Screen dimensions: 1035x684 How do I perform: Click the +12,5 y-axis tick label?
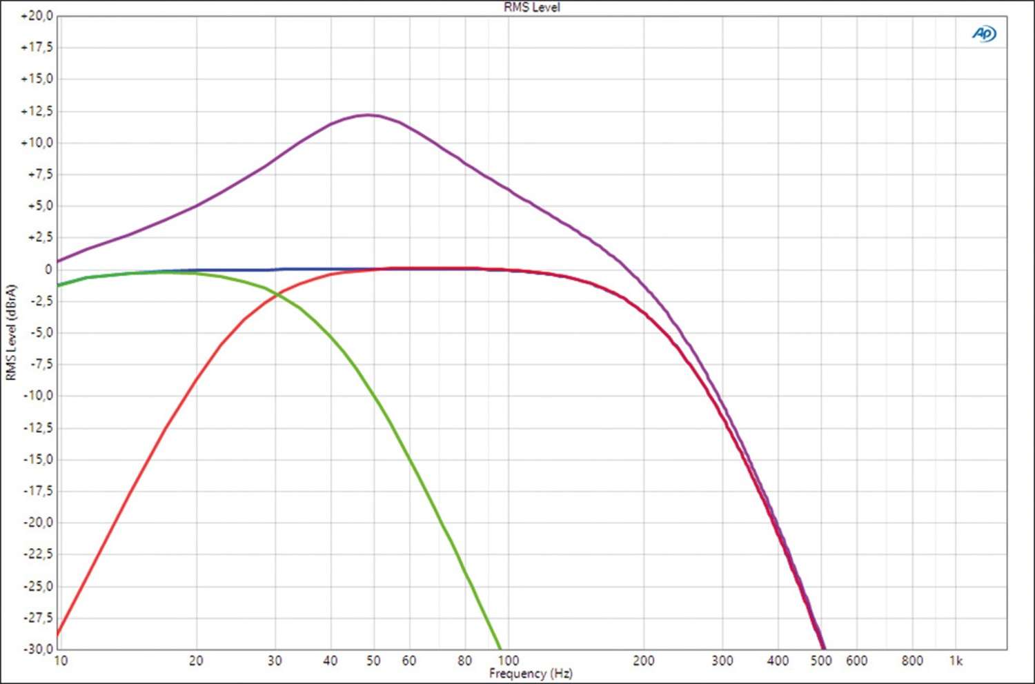coord(37,111)
